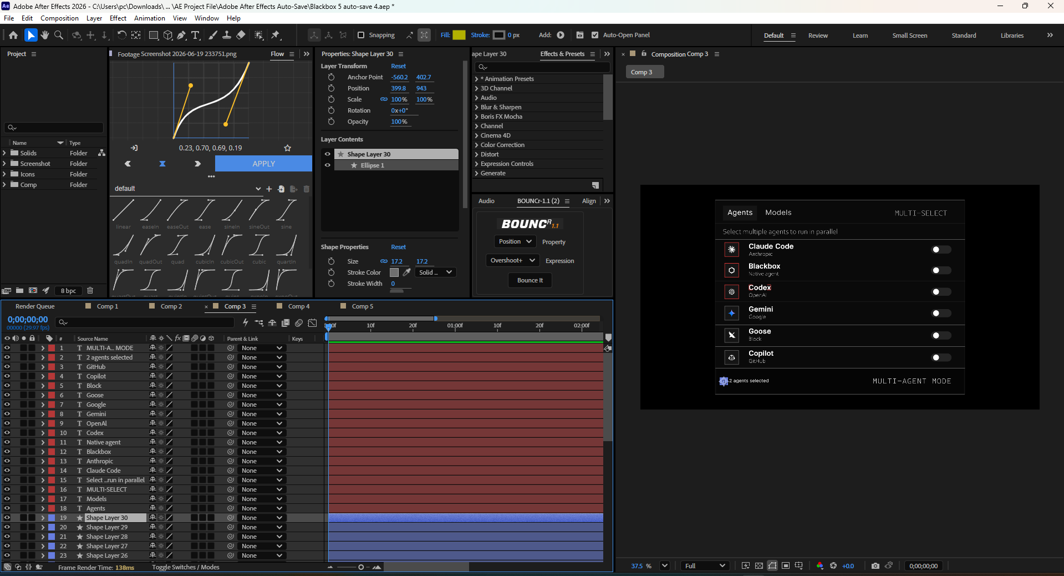The image size is (1064, 576).
Task: Hide the Shape Layer 30 timeline layer
Action: (x=7, y=518)
